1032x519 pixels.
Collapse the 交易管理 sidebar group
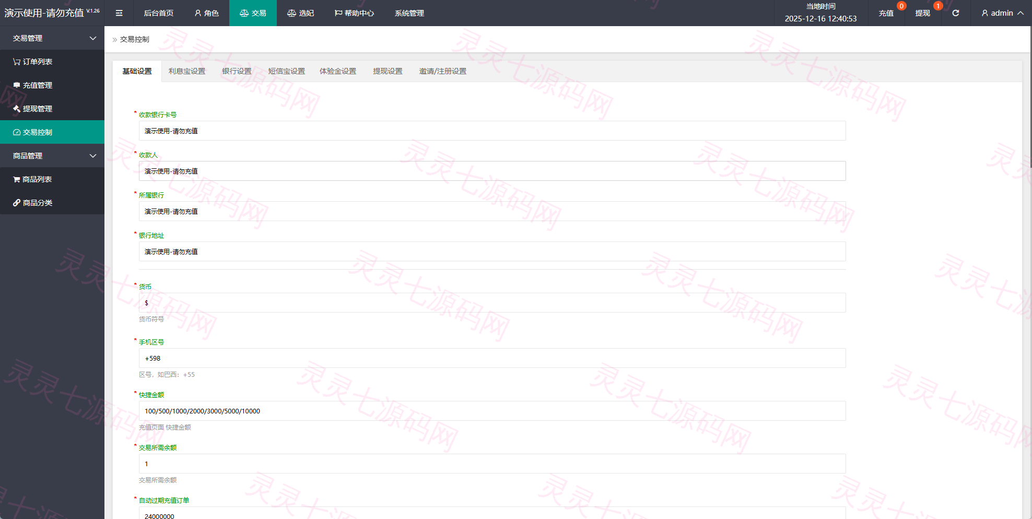coord(52,38)
